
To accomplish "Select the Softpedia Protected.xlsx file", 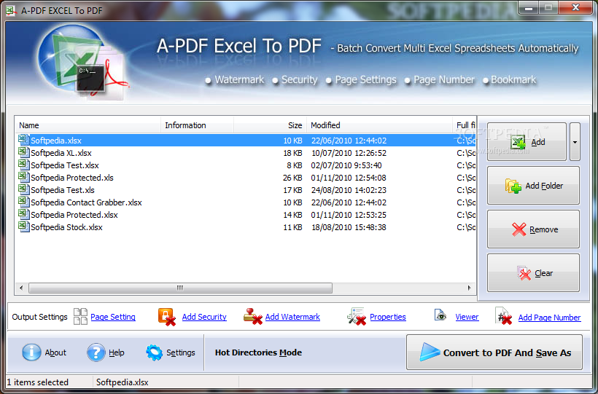I will click(x=246, y=215).
